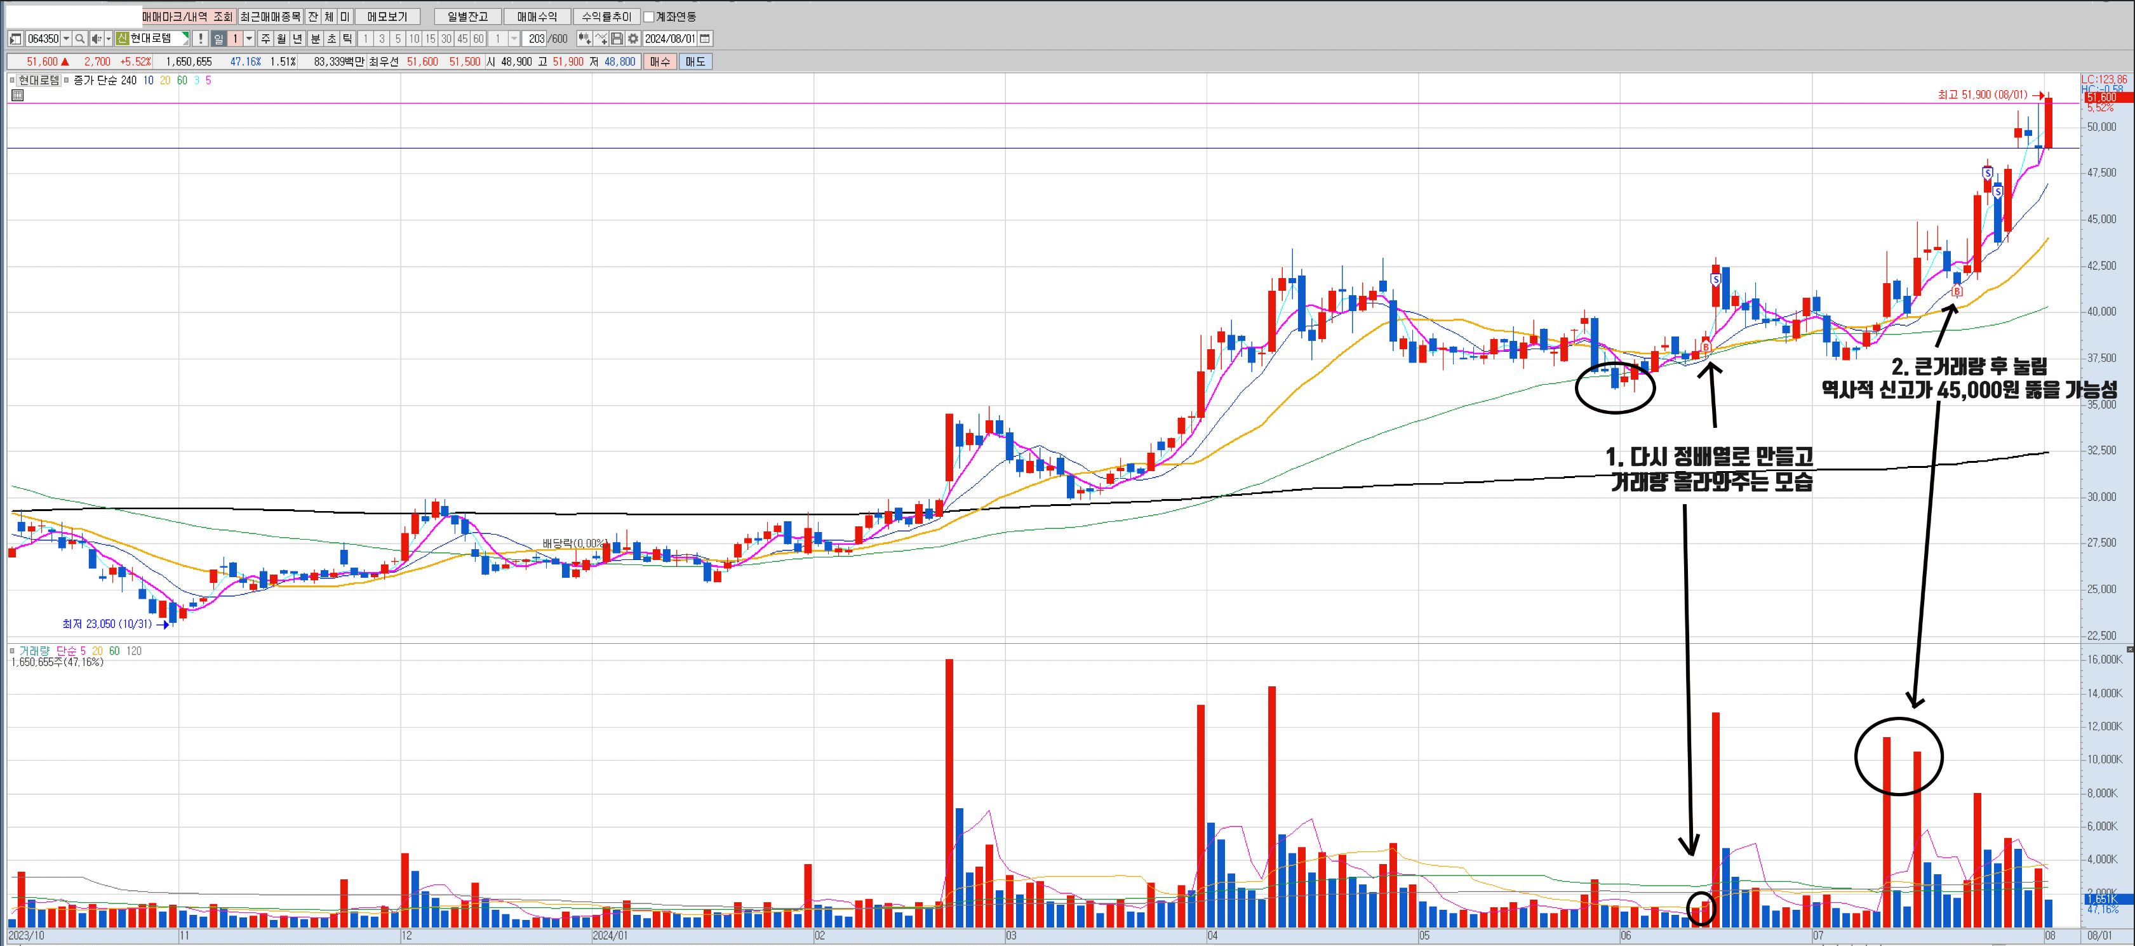Toggle the 체 button
Screen dimensions: 2135x946
point(329,17)
